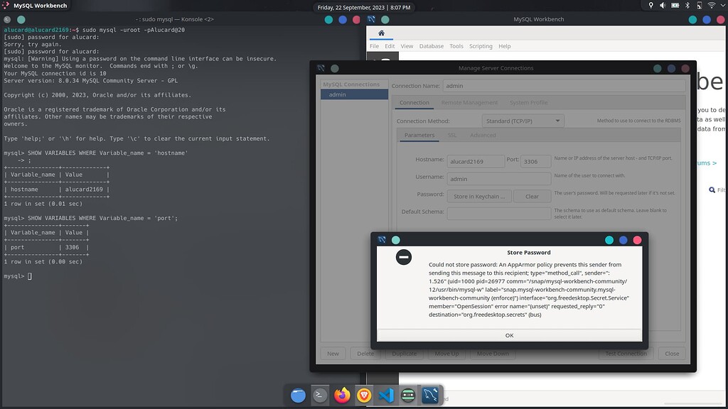The height and width of the screenshot is (409, 728).
Task: Open Brave browser from the dock
Action: (364, 396)
